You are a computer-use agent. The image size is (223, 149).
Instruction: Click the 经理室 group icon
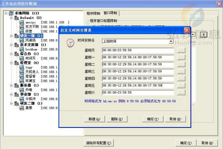tap(17, 63)
